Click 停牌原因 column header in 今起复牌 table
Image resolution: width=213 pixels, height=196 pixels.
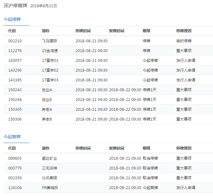184,148
